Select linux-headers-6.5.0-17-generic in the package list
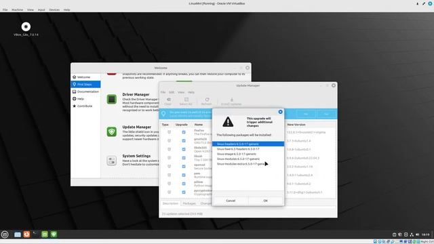This screenshot has width=434, height=244. pos(248,144)
